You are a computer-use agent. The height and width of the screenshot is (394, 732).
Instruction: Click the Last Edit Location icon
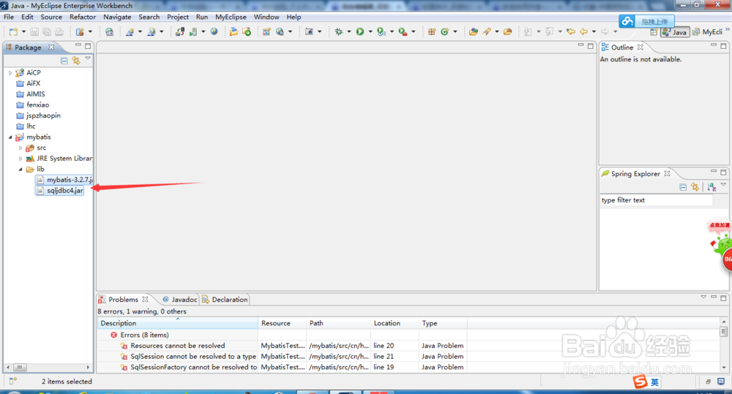click(570, 31)
